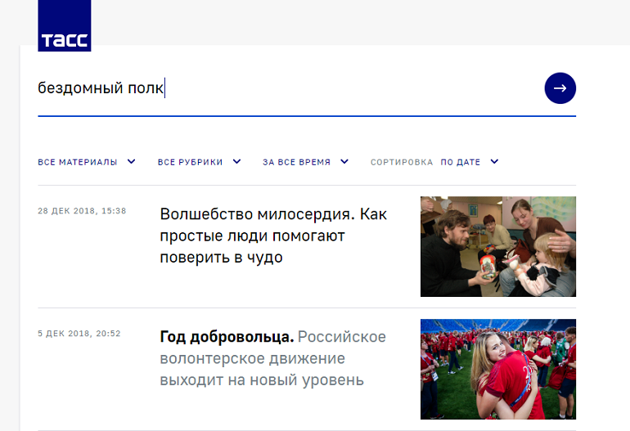Open the thumbnail of man holding lantern

click(x=497, y=246)
